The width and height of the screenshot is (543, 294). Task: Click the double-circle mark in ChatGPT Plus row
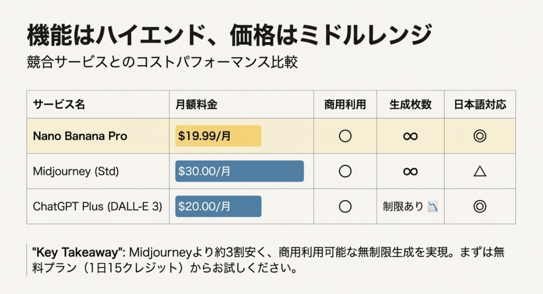(479, 206)
